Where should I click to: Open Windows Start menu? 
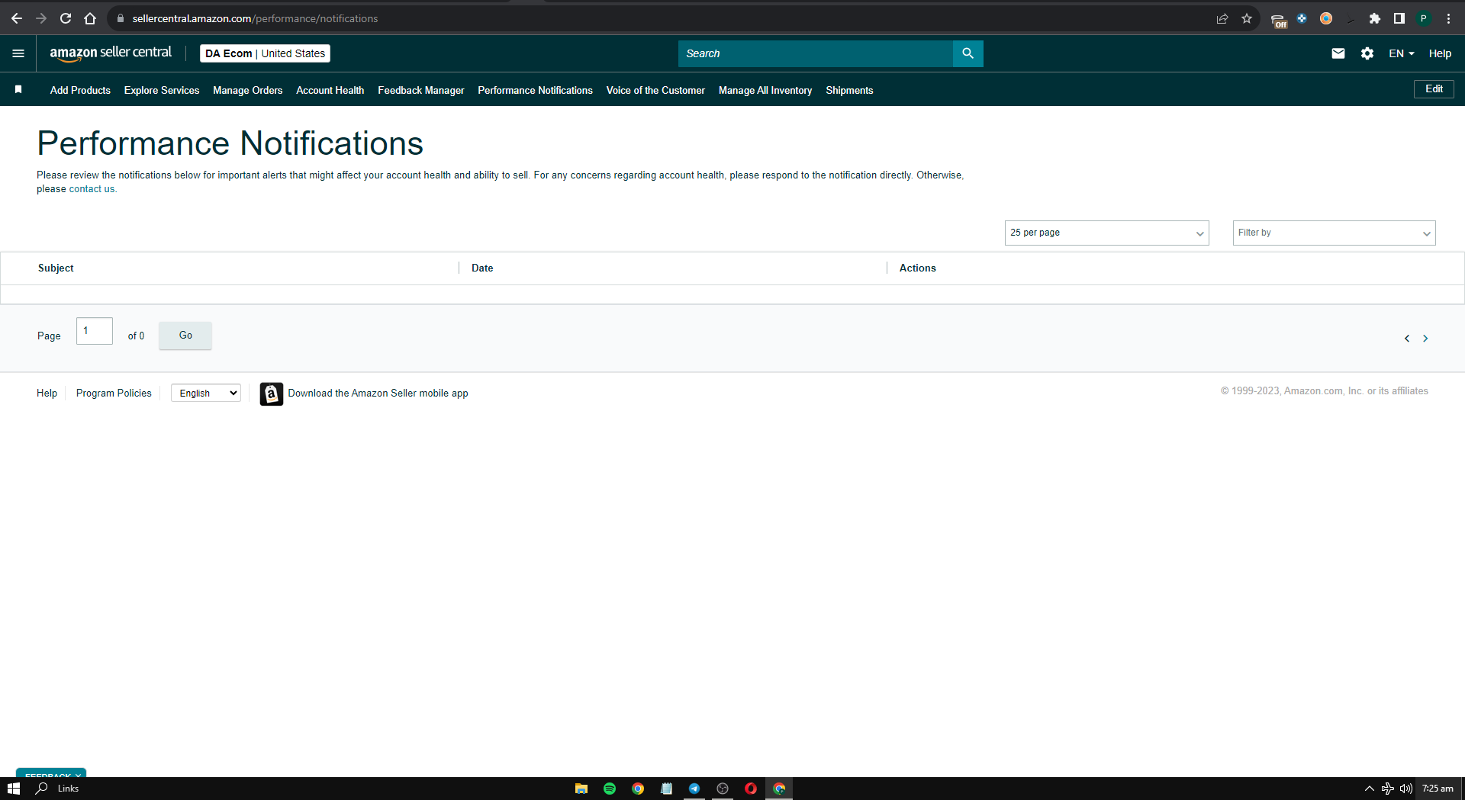[x=14, y=789]
